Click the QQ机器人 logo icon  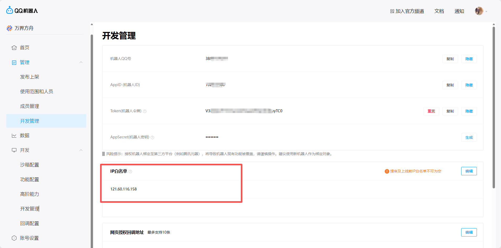10,10
